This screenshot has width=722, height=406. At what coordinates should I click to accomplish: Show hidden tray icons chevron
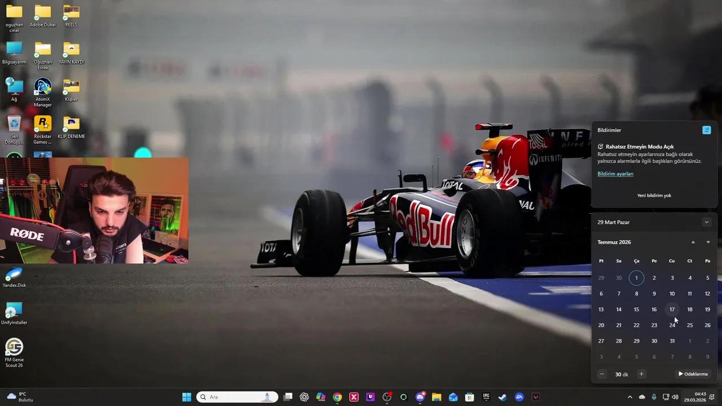(630, 397)
